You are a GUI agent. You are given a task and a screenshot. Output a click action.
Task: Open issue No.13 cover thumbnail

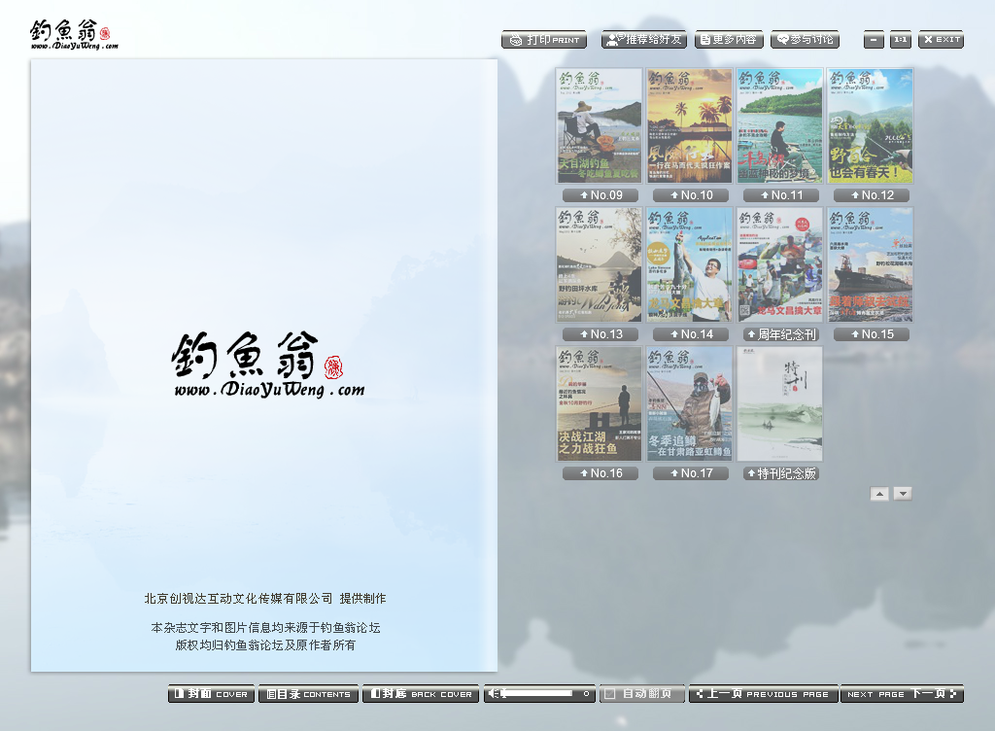pyautogui.click(x=599, y=264)
